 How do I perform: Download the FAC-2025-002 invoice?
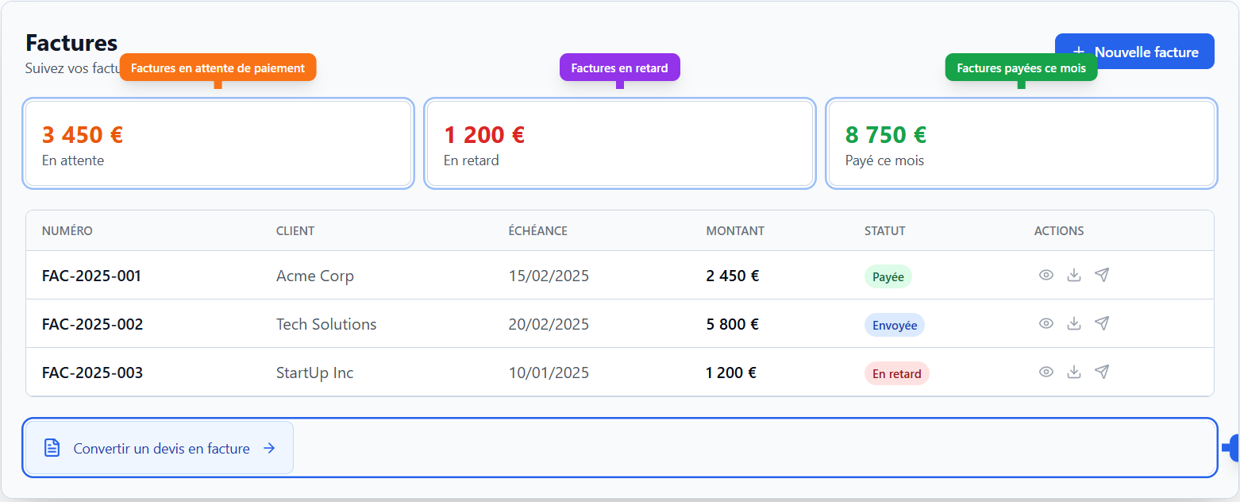tap(1074, 323)
